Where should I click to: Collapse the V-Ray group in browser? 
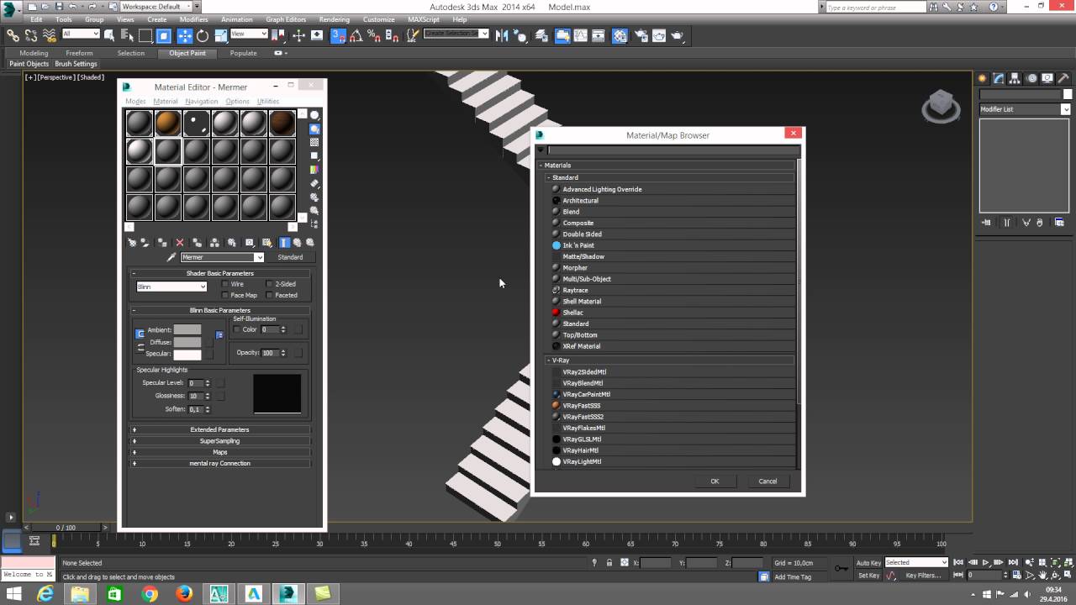(548, 360)
